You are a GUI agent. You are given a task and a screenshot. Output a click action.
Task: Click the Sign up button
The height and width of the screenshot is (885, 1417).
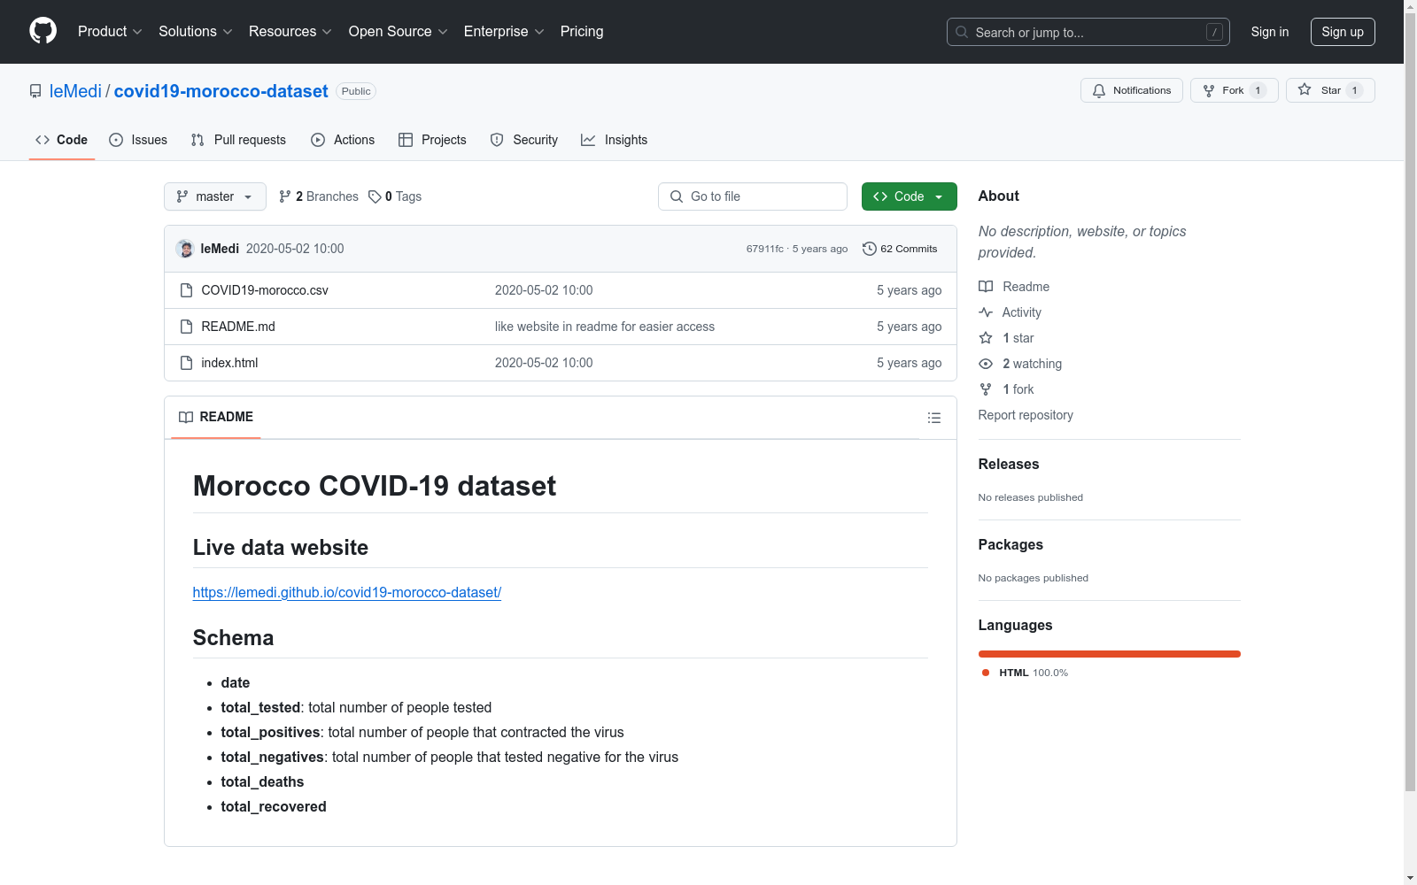[1343, 32]
